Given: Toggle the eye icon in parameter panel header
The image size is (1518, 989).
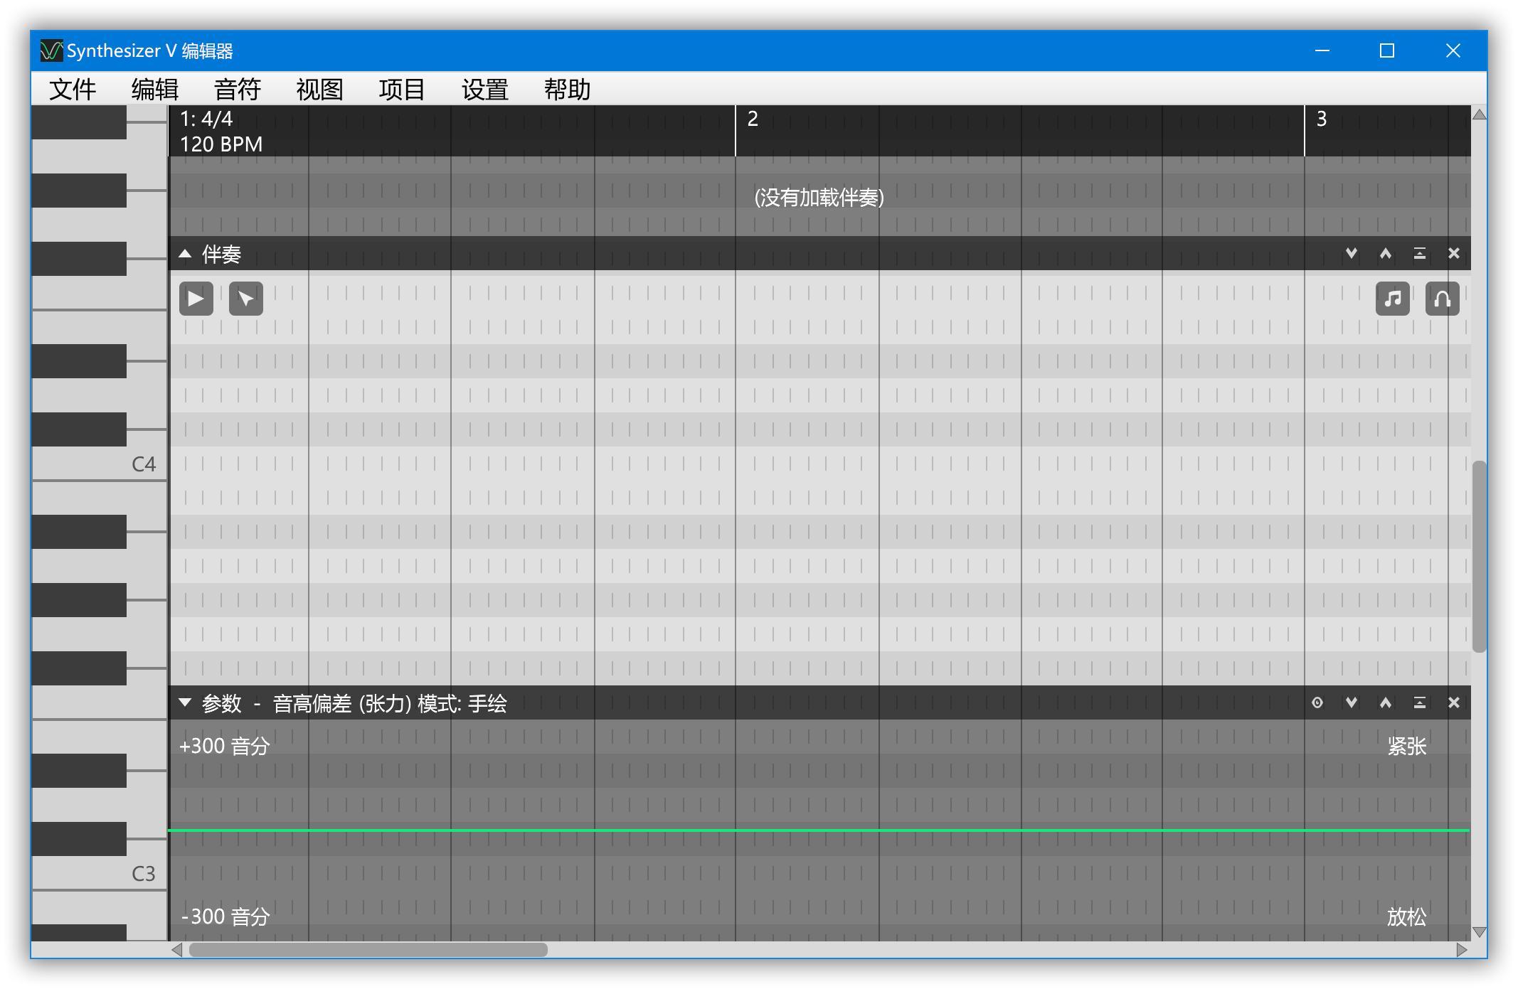Looking at the screenshot, I should click(x=1317, y=703).
